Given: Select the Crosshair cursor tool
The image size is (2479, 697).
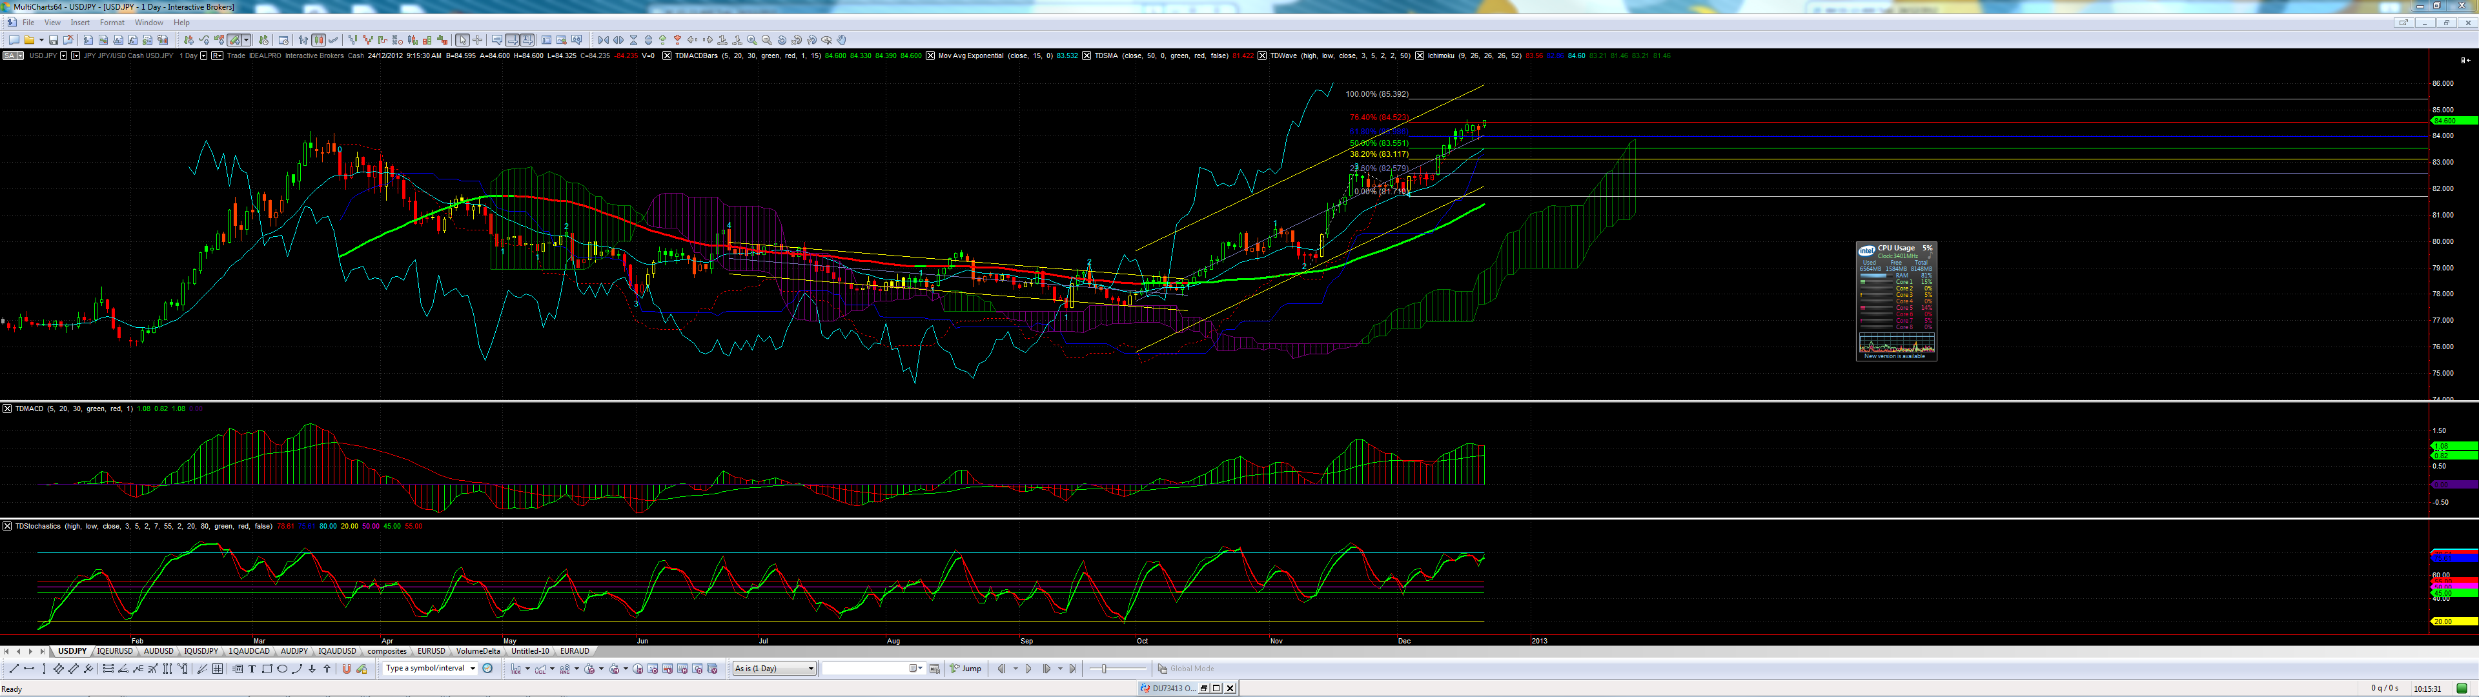Looking at the screenshot, I should click(477, 41).
